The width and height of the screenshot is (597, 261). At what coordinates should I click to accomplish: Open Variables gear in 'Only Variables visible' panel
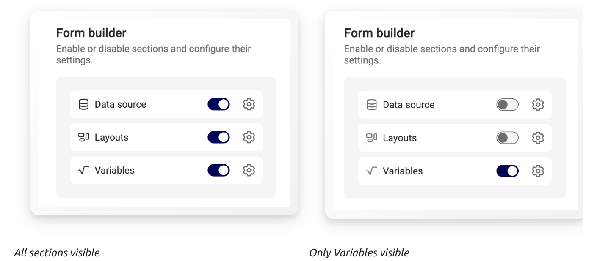(538, 171)
